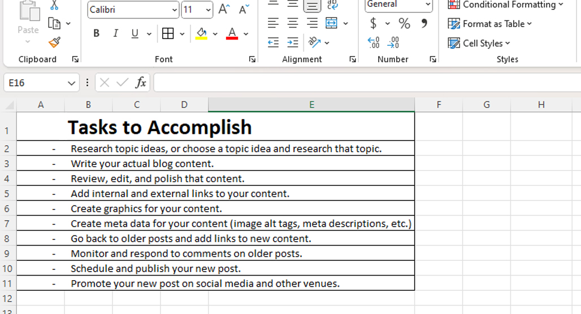Open the Calibri font name dropdown
The image size is (581, 314).
point(174,10)
